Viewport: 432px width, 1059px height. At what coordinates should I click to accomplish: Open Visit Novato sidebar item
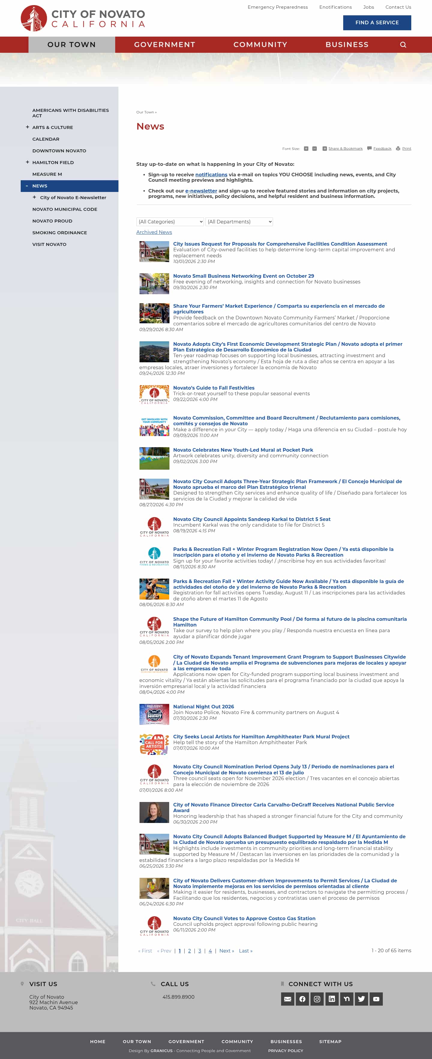(49, 244)
